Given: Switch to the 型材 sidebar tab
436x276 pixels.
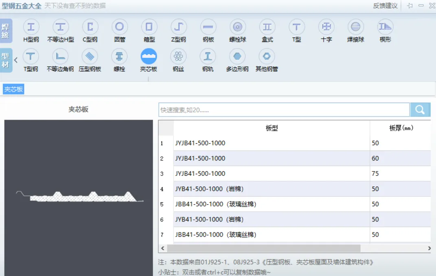Looking at the screenshot, I should click(x=6, y=59).
